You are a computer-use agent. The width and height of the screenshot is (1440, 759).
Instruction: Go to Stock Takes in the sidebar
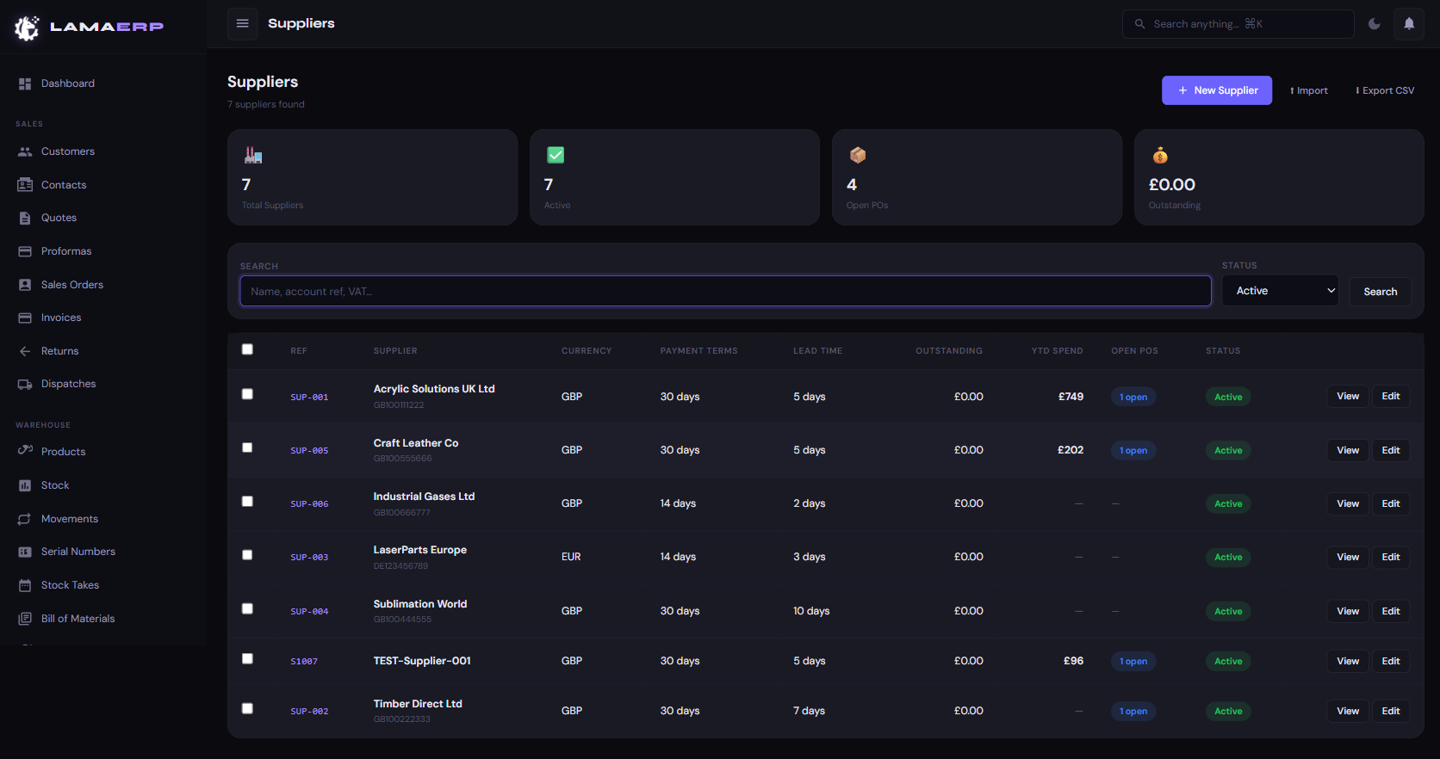click(70, 585)
